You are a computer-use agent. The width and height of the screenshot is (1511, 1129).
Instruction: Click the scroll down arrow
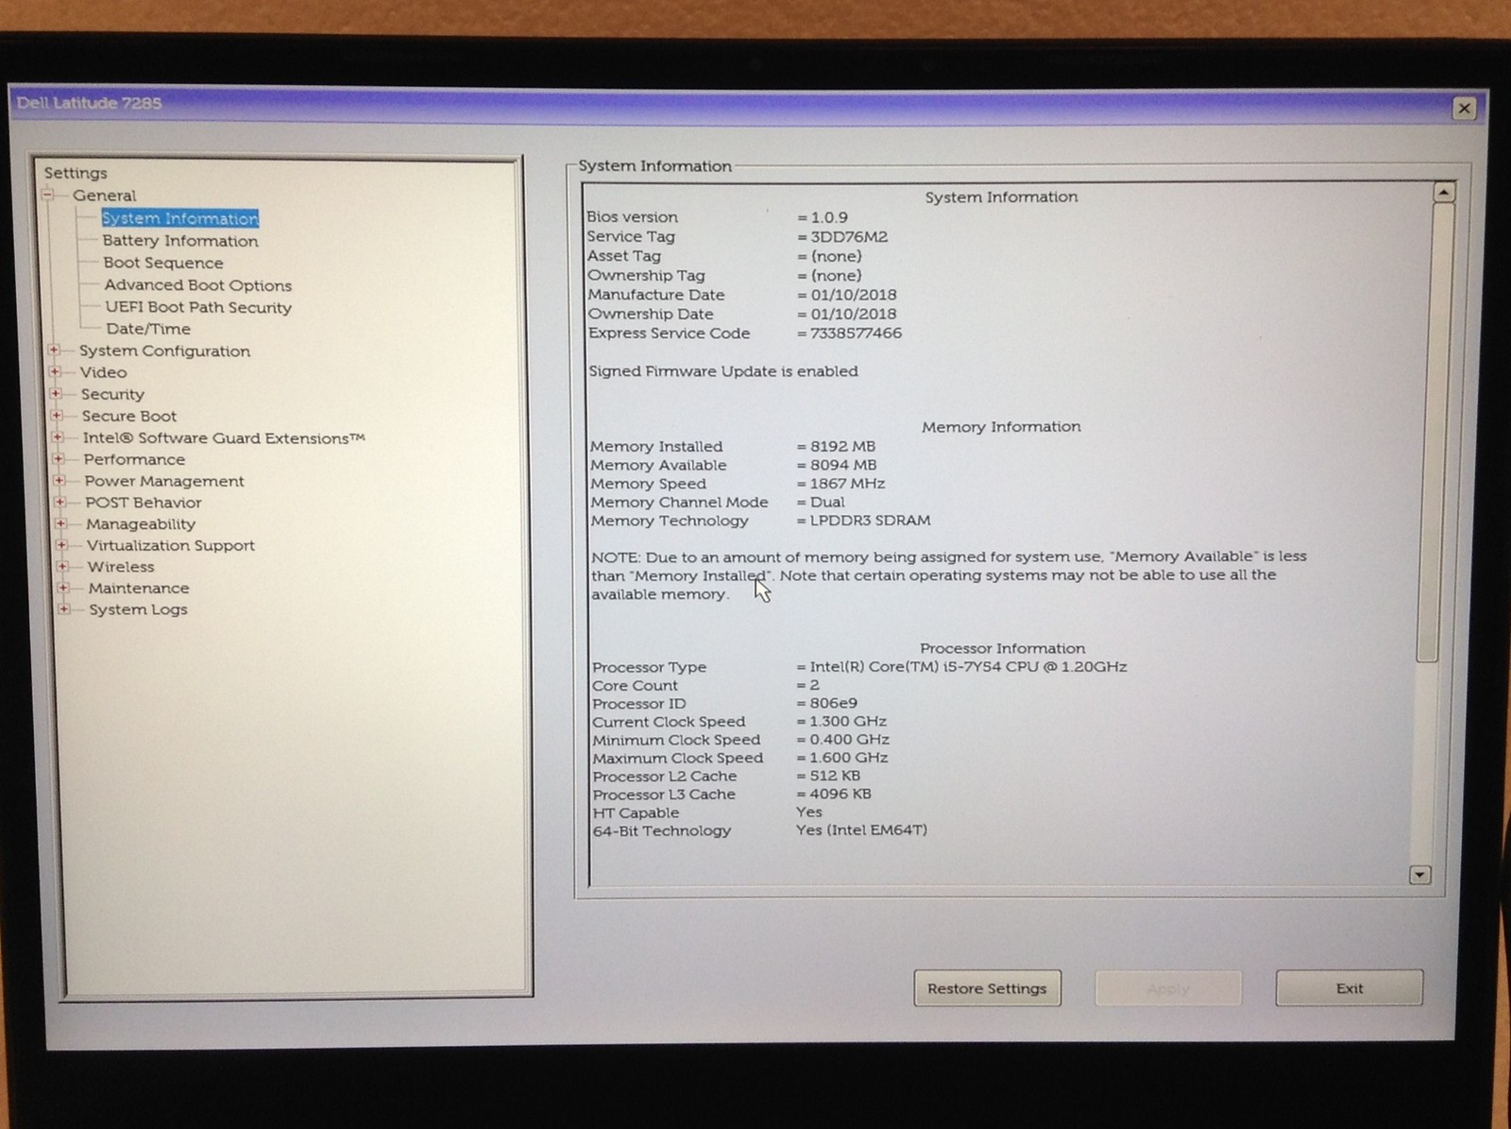coord(1419,875)
